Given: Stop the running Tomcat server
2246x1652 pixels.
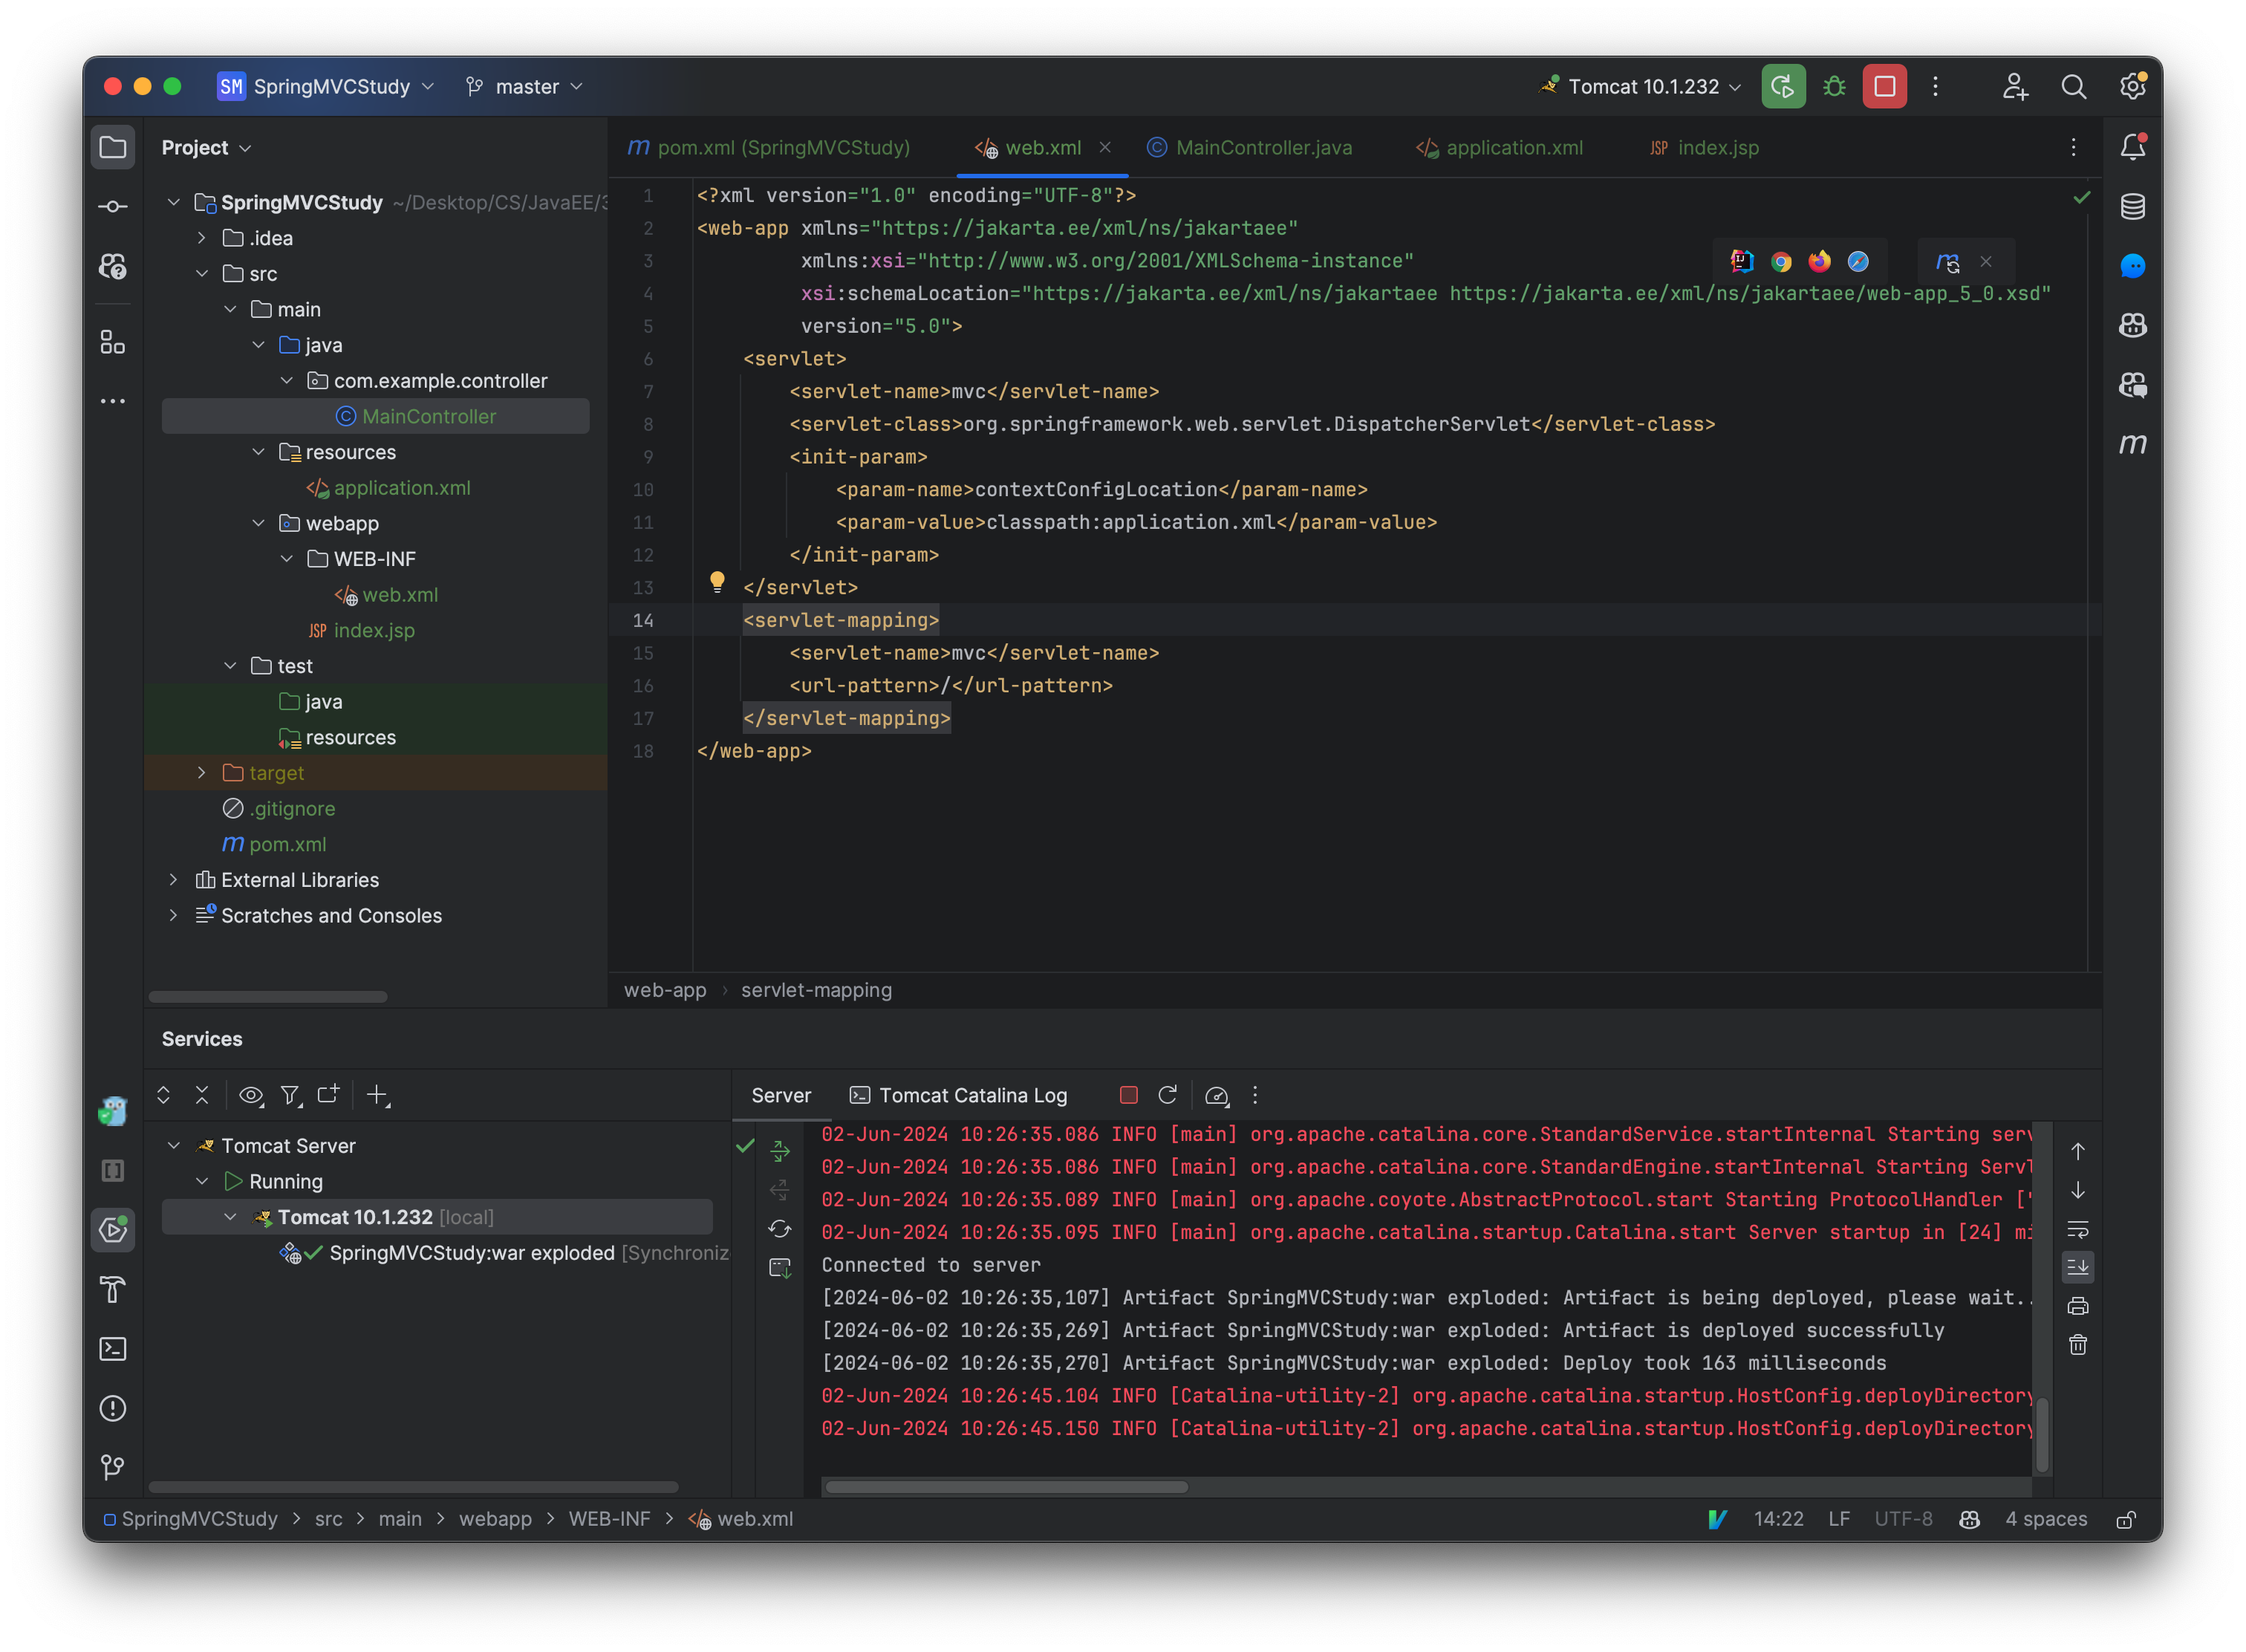Looking at the screenshot, I should tap(1884, 86).
